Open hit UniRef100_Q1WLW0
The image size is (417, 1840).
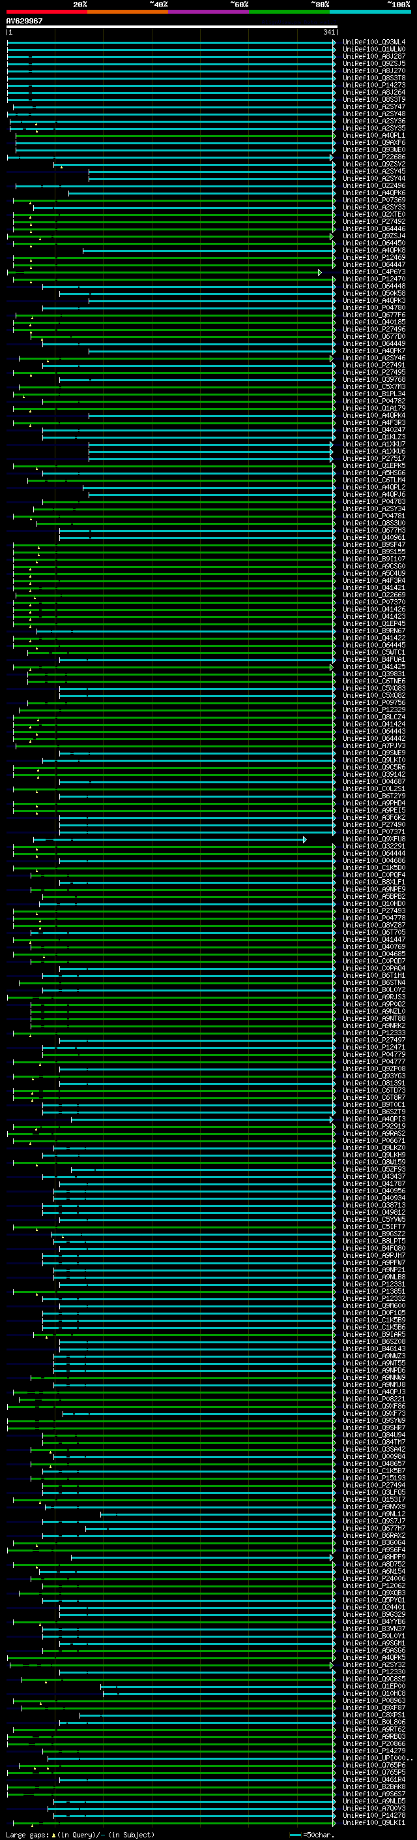point(374,50)
